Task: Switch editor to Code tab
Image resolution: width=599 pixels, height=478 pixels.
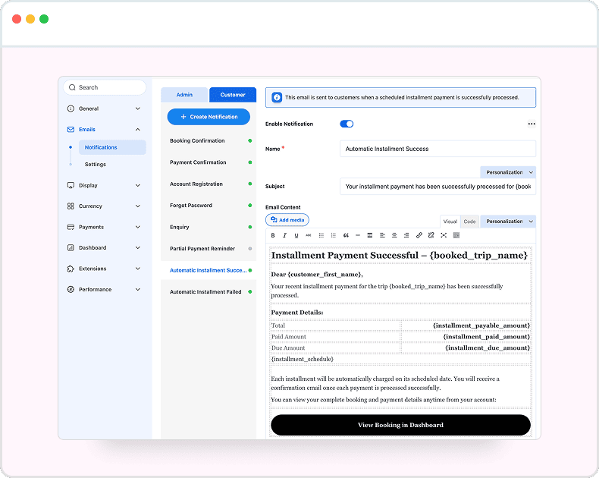Action: tap(469, 222)
